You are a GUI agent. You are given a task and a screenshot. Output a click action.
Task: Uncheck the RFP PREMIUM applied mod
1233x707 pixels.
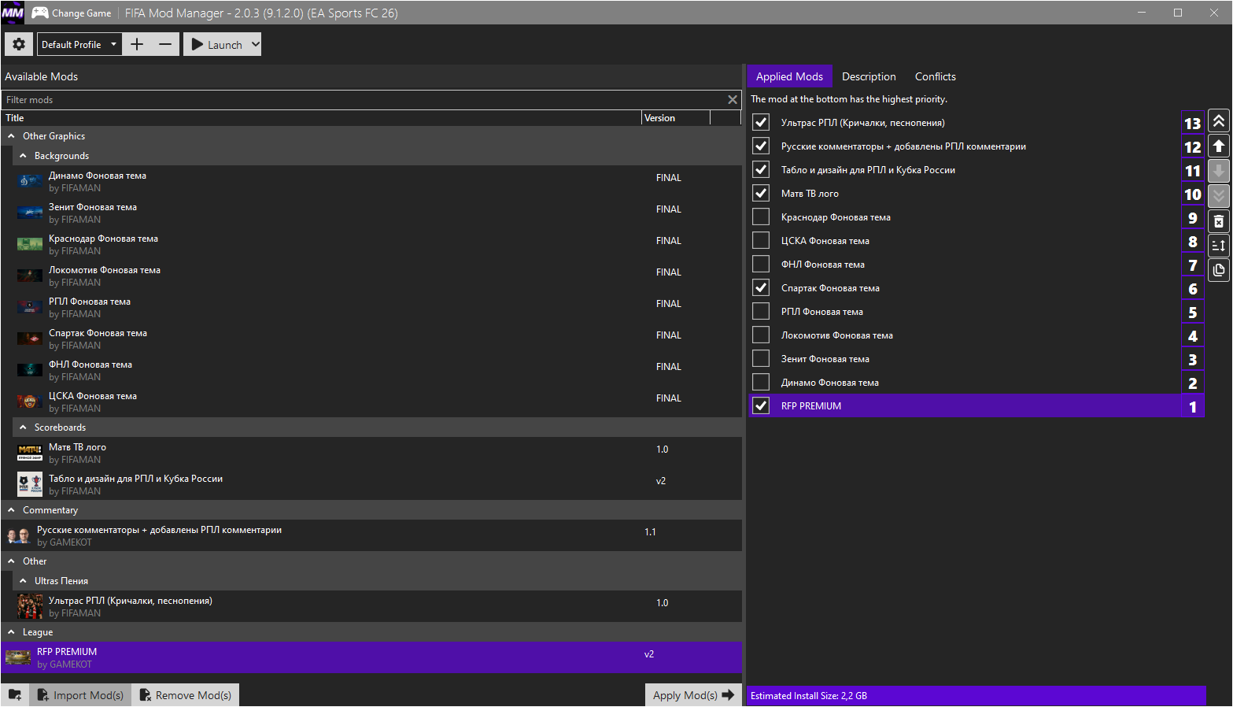761,406
